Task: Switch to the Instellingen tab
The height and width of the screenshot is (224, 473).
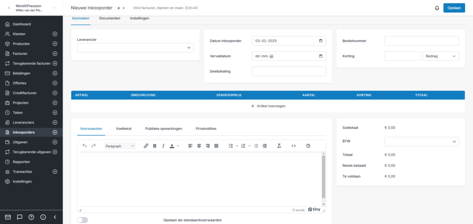Action: coord(139,18)
